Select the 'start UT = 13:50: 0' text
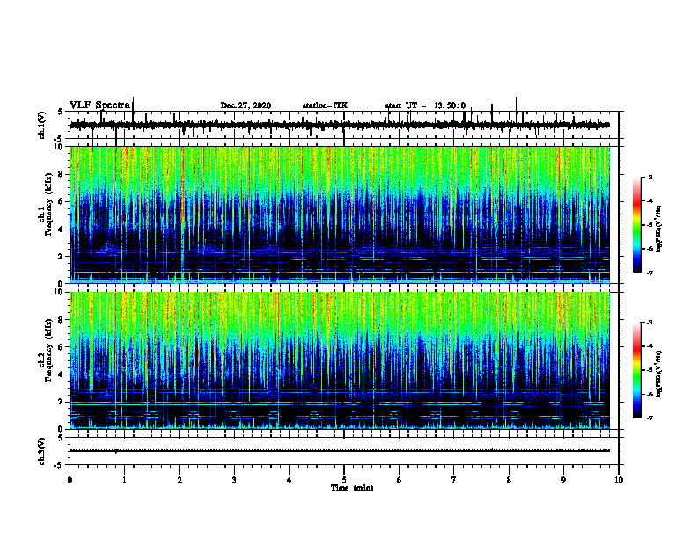This screenshot has height=538, width=697. (x=425, y=105)
